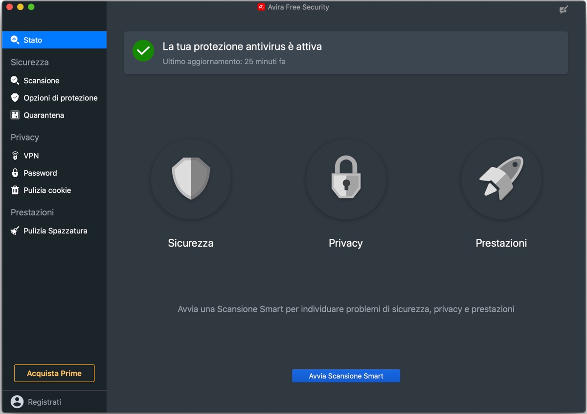Click the Registrati link at bottom

click(45, 402)
